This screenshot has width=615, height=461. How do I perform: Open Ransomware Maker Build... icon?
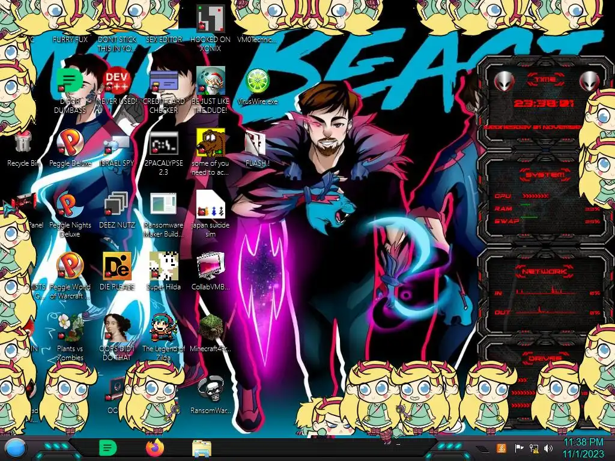(x=163, y=205)
